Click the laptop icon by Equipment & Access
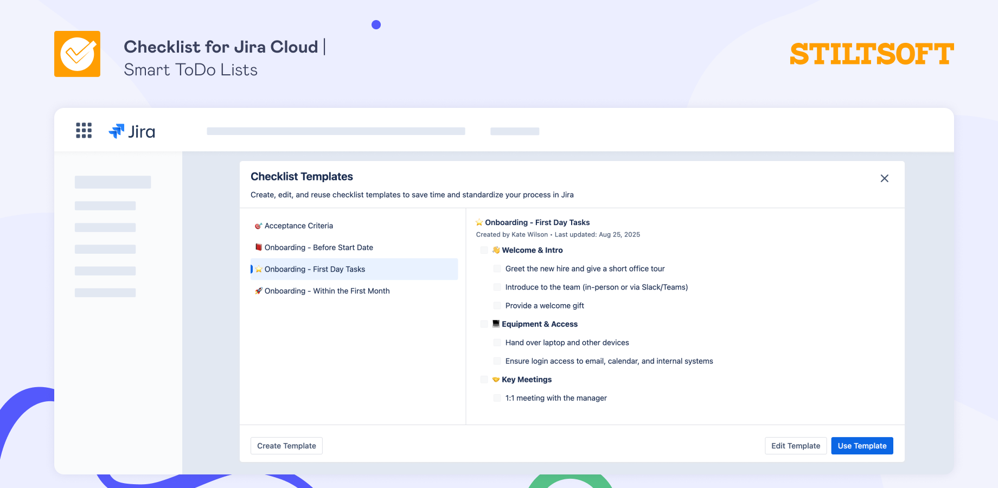Viewport: 998px width, 488px height. (496, 324)
